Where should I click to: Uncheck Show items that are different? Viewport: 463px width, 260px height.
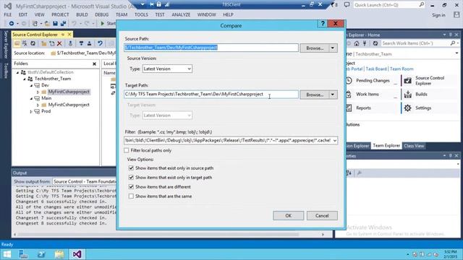tap(131, 187)
